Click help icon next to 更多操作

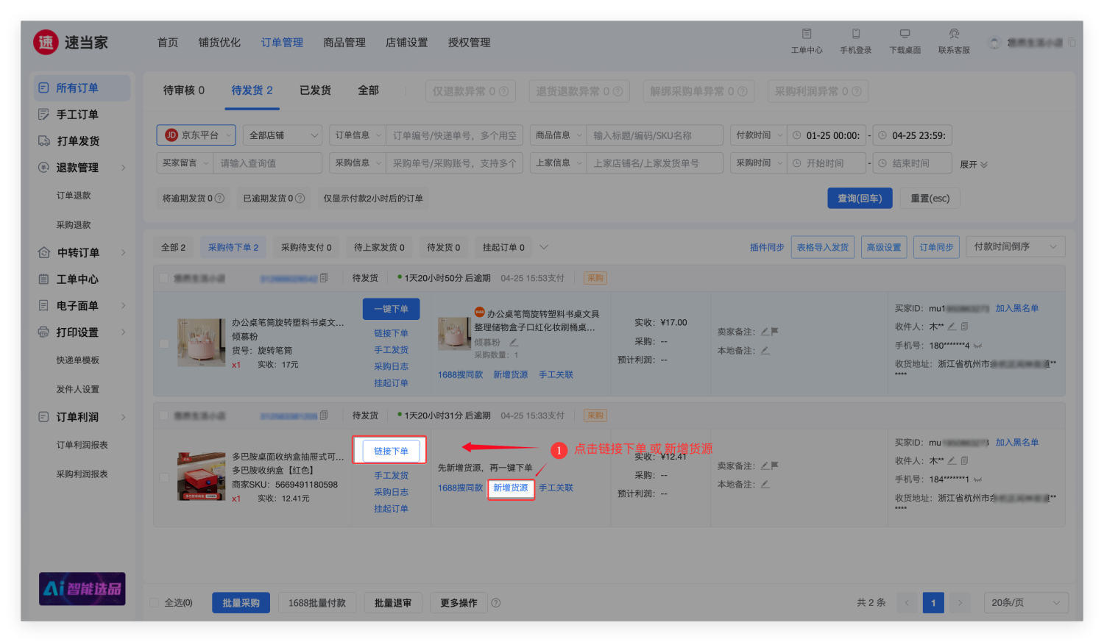tap(496, 603)
